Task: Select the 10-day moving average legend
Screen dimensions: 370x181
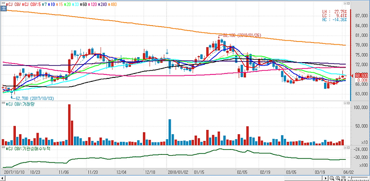Action: click(52, 4)
